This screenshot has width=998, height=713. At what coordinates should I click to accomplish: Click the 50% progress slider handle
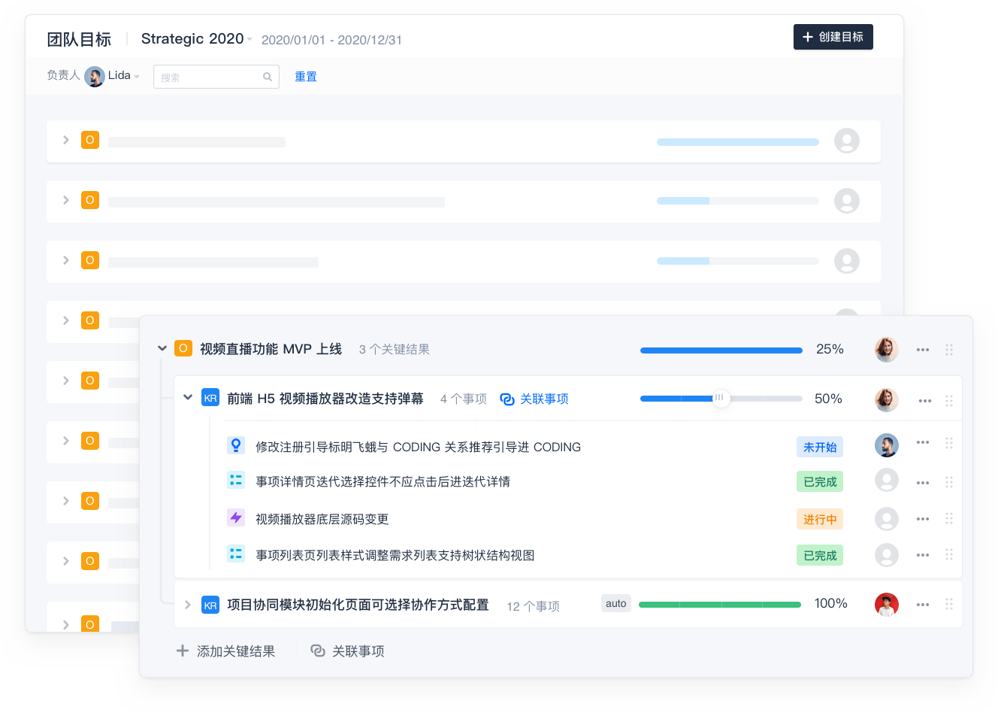click(x=720, y=398)
